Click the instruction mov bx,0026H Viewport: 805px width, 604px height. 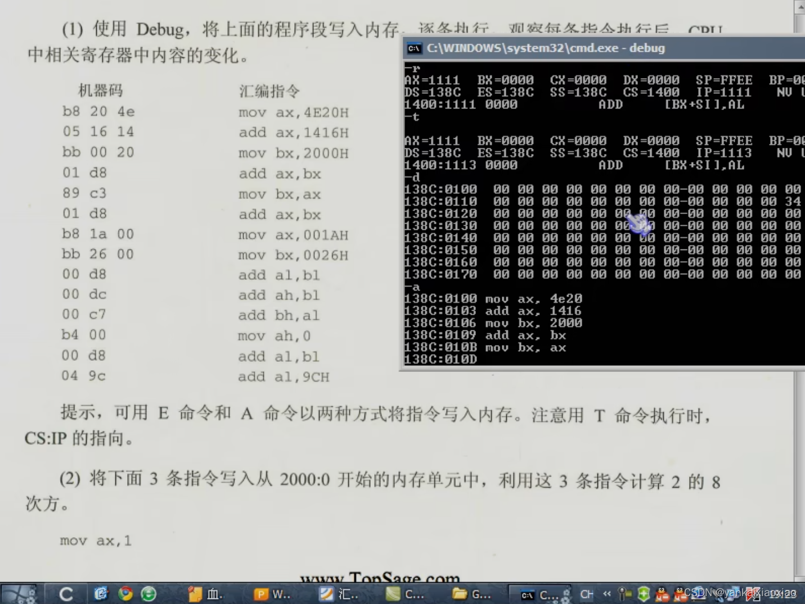pyautogui.click(x=293, y=255)
